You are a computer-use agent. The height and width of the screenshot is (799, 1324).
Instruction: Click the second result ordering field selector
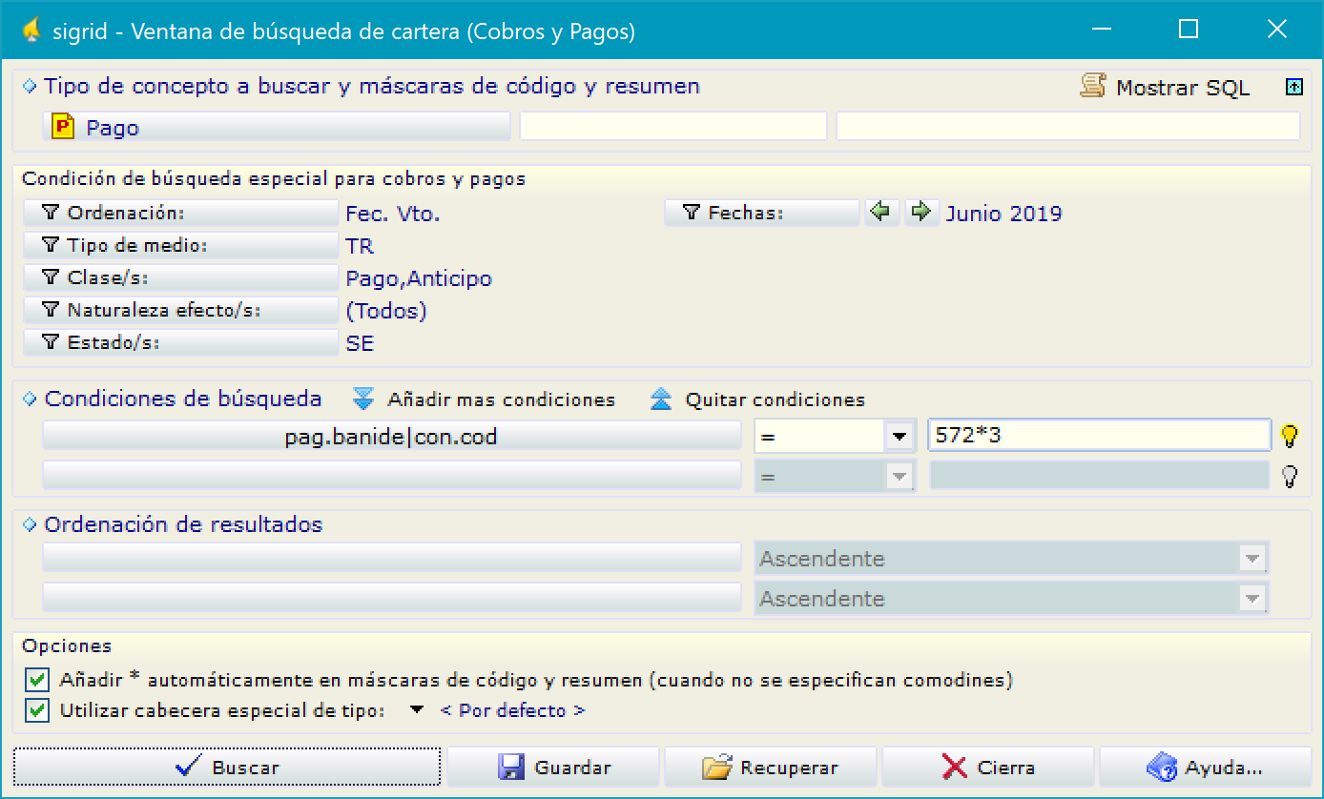click(x=392, y=598)
